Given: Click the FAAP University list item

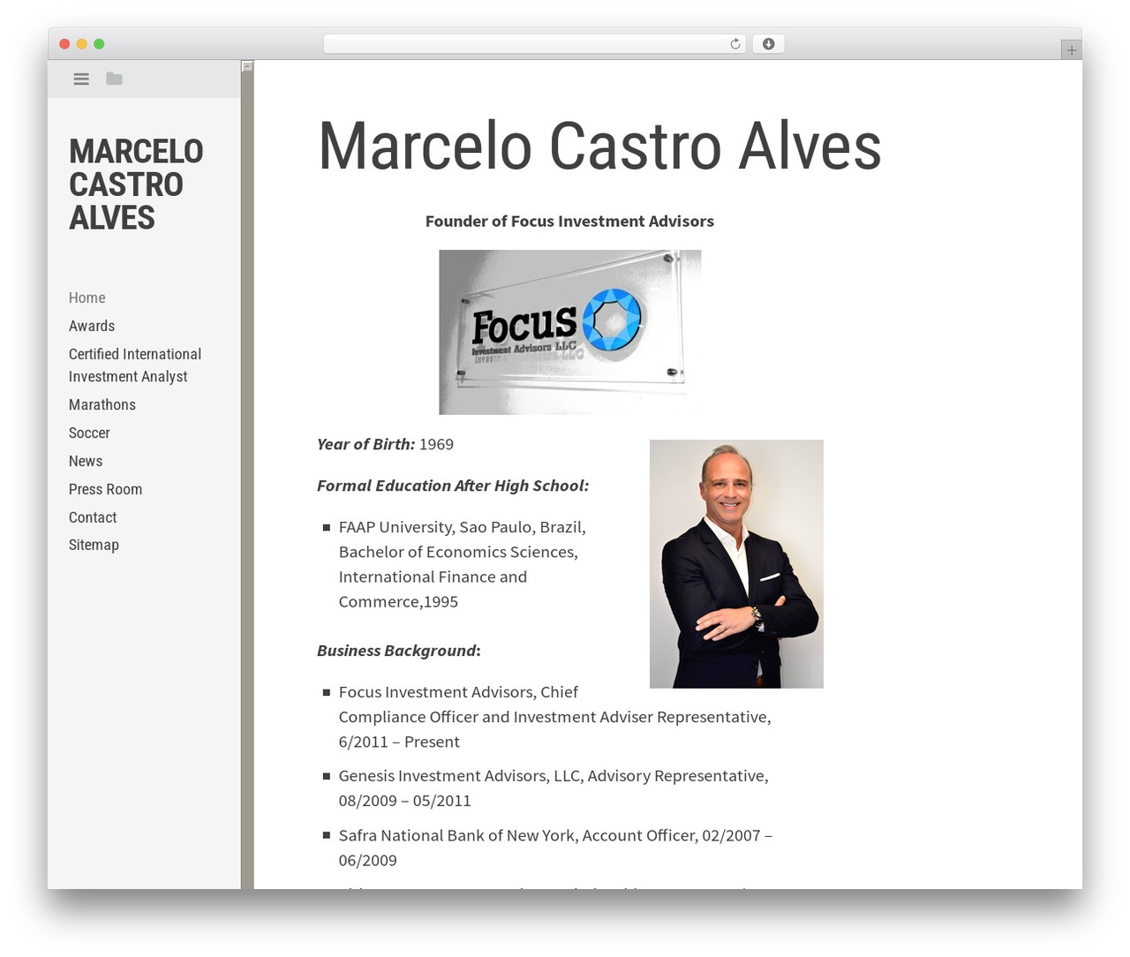Looking at the screenshot, I should click(462, 564).
